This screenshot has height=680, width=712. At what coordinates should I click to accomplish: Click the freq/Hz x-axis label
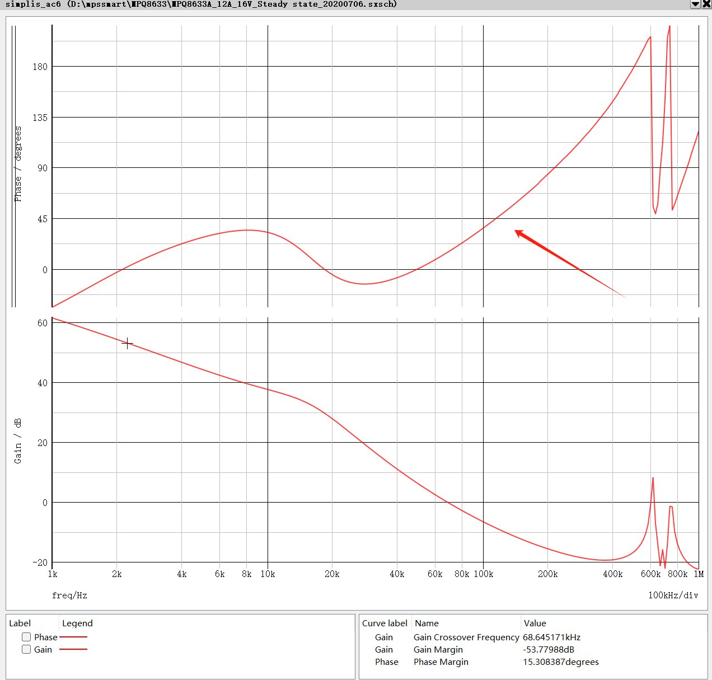pyautogui.click(x=69, y=595)
